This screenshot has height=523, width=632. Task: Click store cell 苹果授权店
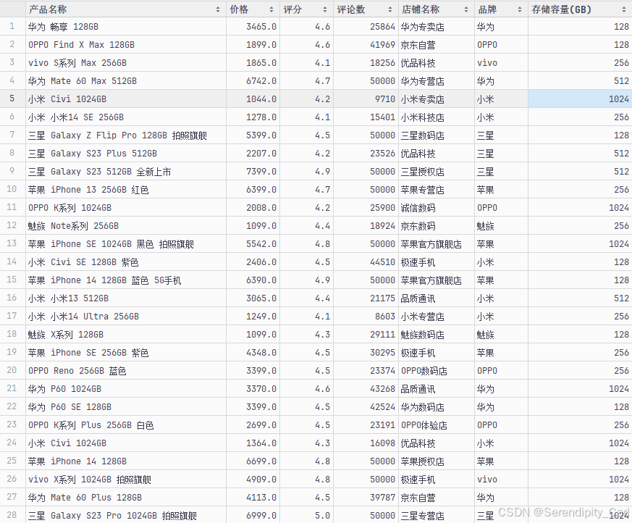[436, 461]
